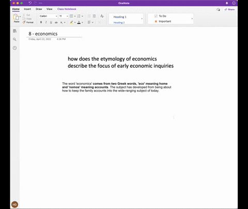Open the notifications bell
The image size is (248, 209).
click(227, 3)
